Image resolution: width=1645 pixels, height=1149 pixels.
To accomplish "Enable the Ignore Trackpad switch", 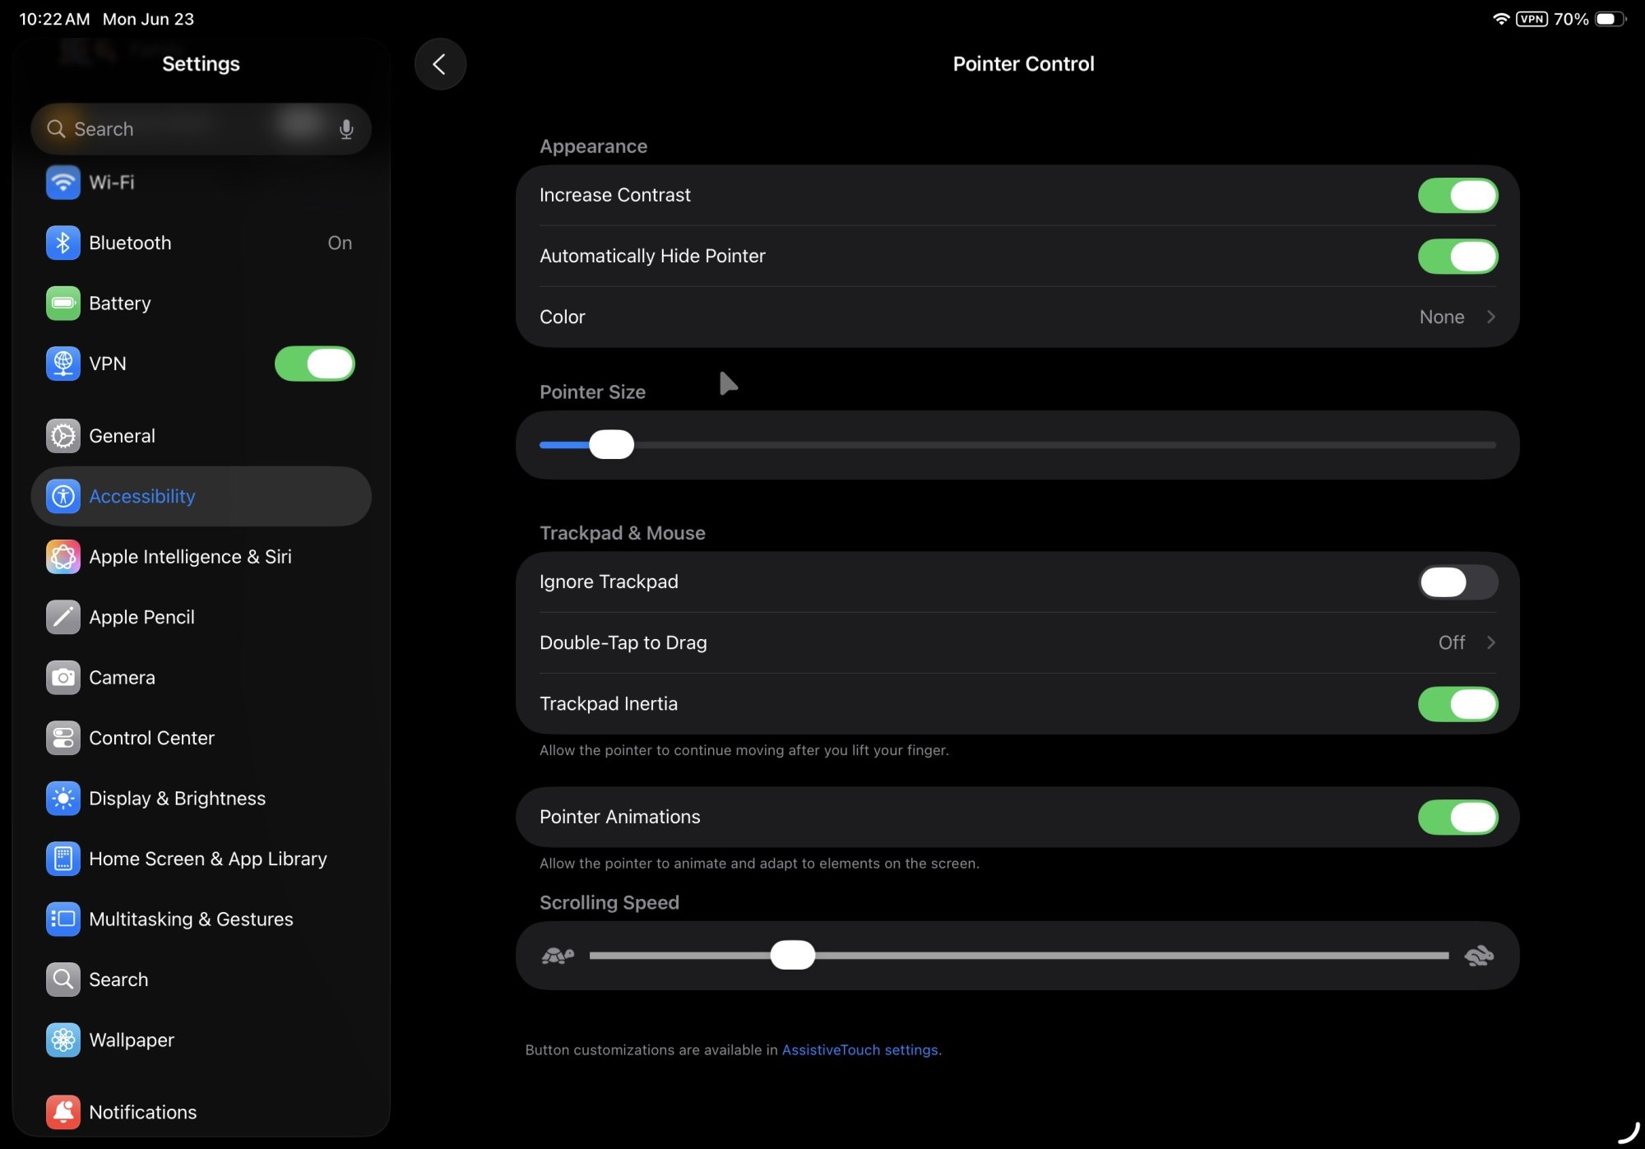I will tap(1457, 582).
